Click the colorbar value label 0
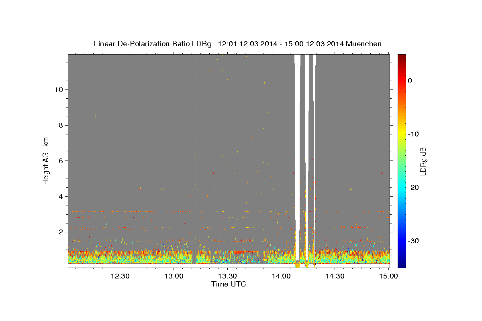Image resolution: width=482 pixels, height=321 pixels. pos(410,81)
